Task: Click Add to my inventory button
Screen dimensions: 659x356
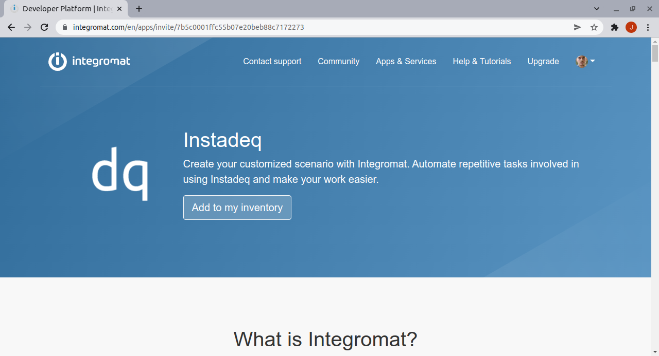Action: pyautogui.click(x=237, y=208)
